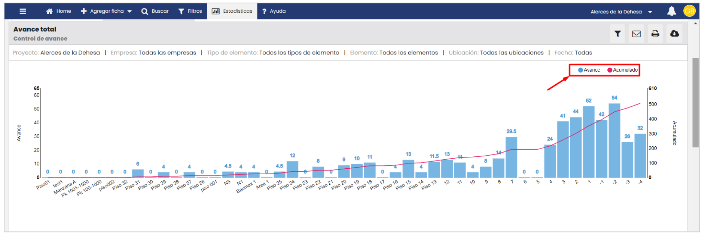Image resolution: width=702 pixels, height=234 pixels.
Task: Open the hamburger menu icon
Action: point(23,11)
